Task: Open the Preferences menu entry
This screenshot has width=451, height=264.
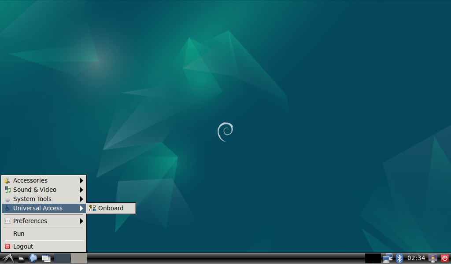Action: tap(44, 221)
